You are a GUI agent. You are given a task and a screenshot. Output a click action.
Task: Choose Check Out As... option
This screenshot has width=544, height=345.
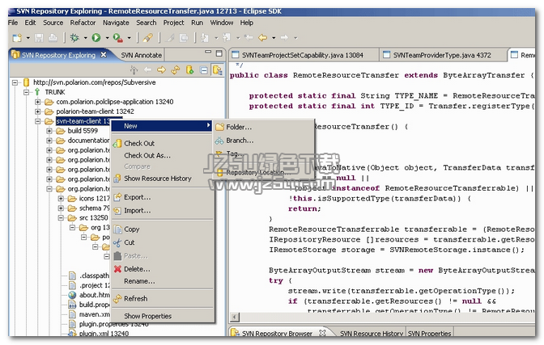(163, 155)
